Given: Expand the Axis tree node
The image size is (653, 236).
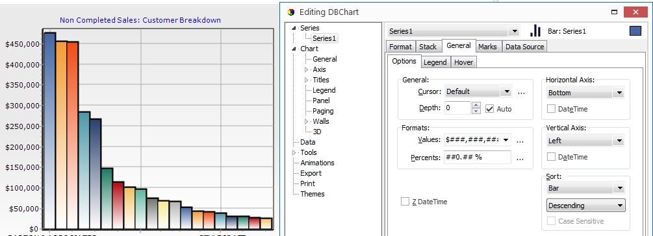Looking at the screenshot, I should point(307,69).
